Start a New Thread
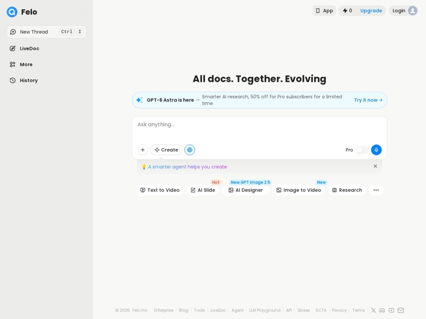426x319 pixels. pos(47,32)
